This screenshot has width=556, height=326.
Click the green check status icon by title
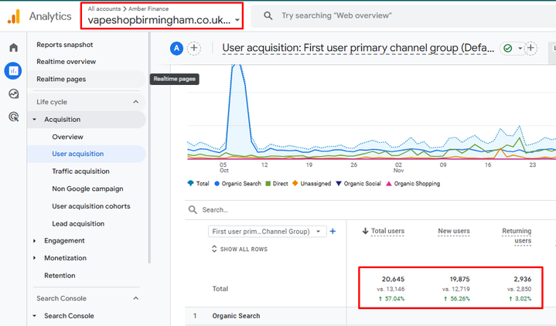508,48
